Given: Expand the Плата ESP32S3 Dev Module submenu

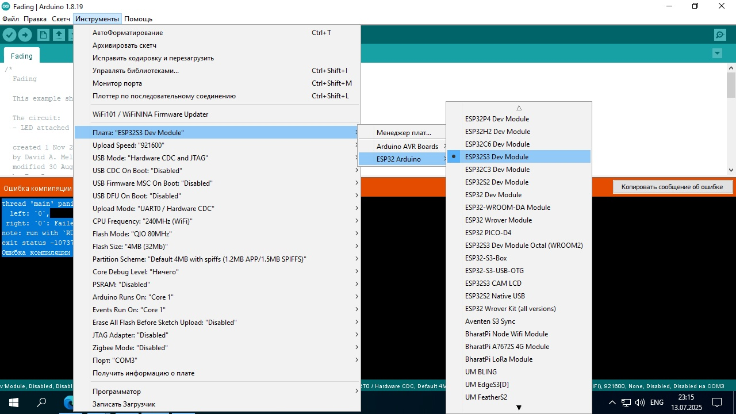Looking at the screenshot, I should (217, 133).
